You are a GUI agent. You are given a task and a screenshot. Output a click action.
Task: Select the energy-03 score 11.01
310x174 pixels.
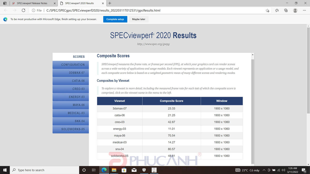172,129
